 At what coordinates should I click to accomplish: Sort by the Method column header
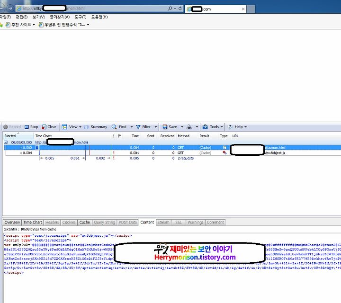pyautogui.click(x=184, y=136)
